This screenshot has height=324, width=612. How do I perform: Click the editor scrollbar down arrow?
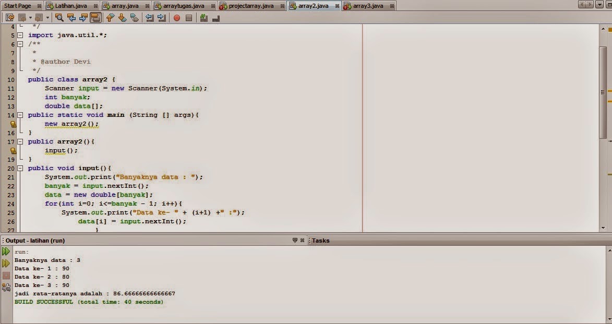coord(603,228)
